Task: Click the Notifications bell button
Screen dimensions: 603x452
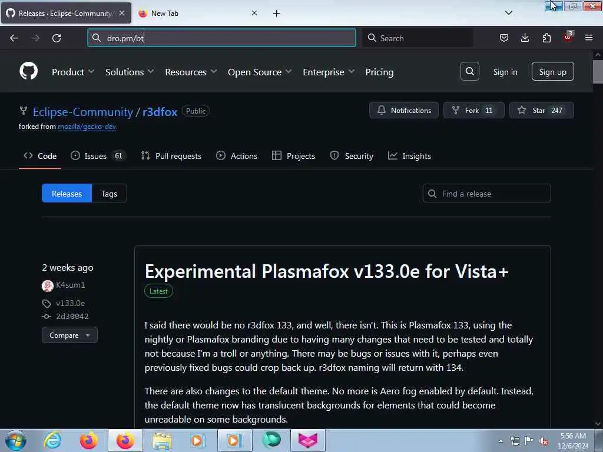Action: coord(404,110)
